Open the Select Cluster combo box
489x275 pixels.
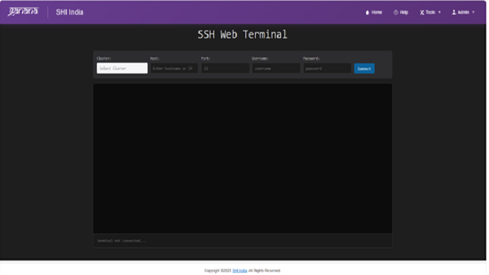click(x=122, y=68)
